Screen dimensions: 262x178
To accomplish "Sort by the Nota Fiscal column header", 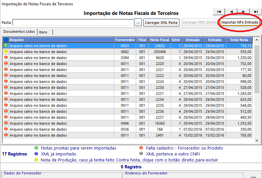I will (x=160, y=40).
